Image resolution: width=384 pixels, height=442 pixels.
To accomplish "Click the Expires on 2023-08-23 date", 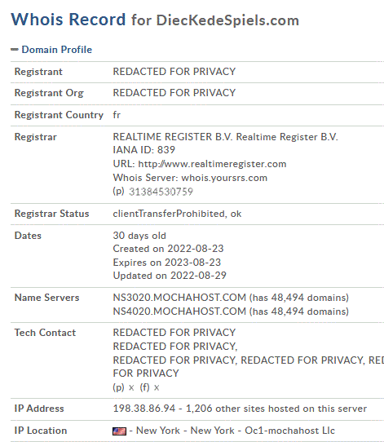I will 167,263.
